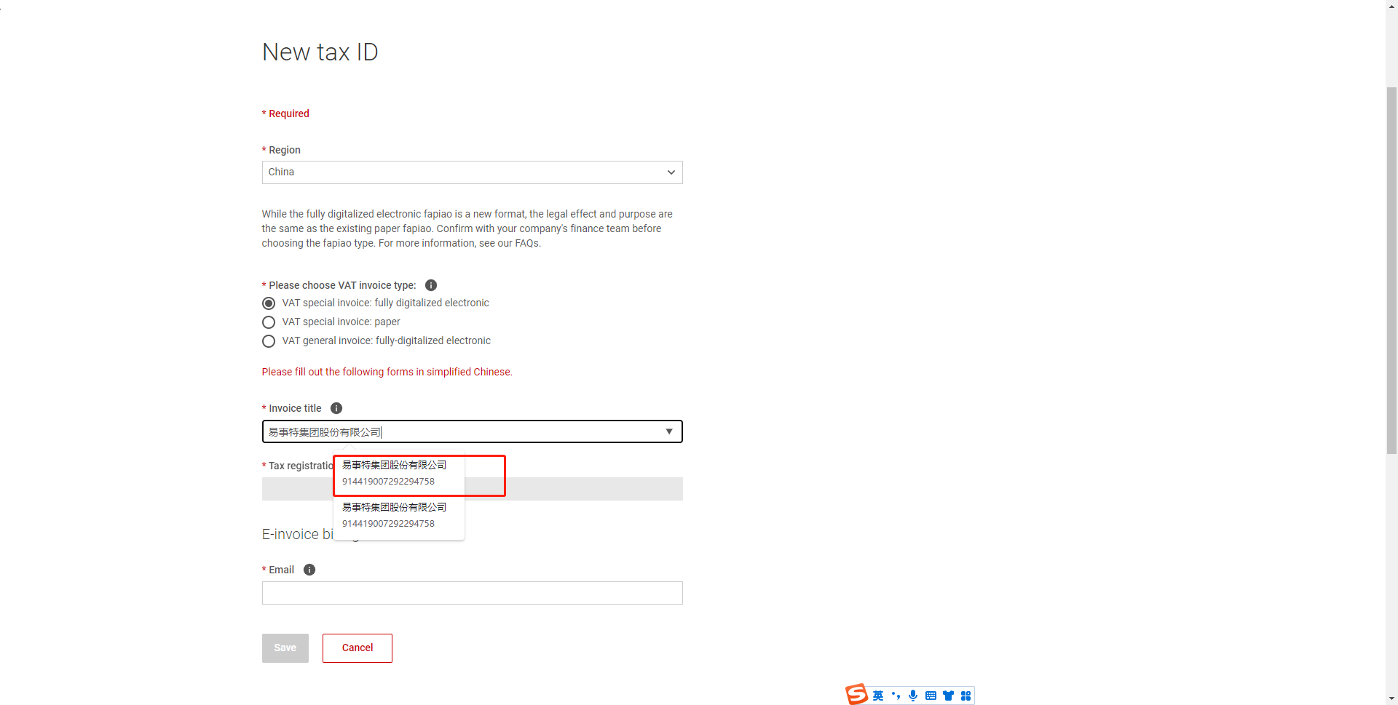Click the info icon beside Invoice title
The height and width of the screenshot is (705, 1398).
(x=336, y=408)
